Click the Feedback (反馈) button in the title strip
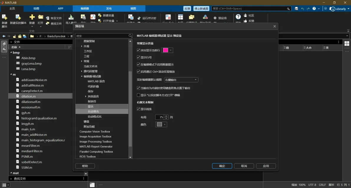This screenshot has height=188, width=351. click(187, 9)
